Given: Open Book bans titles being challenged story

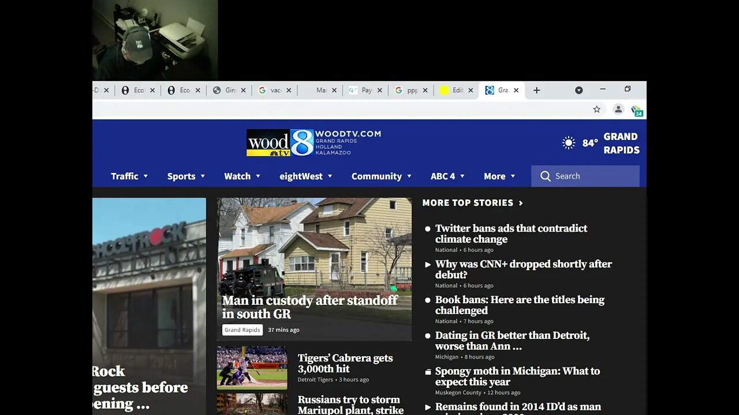Looking at the screenshot, I should [520, 305].
